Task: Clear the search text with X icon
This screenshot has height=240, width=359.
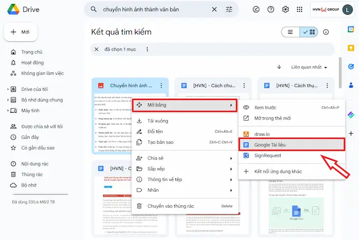Action: coord(214,9)
